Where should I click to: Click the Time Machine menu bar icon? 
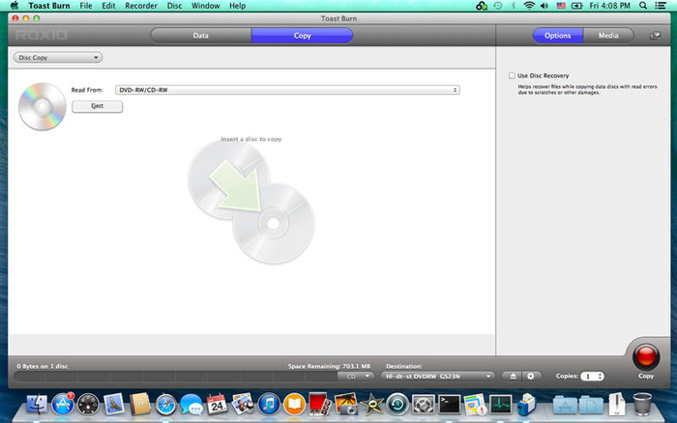point(498,6)
